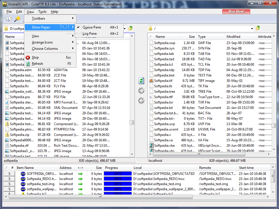Click softpedia_astr... XML document icon
279x209 pixels.
point(7,108)
